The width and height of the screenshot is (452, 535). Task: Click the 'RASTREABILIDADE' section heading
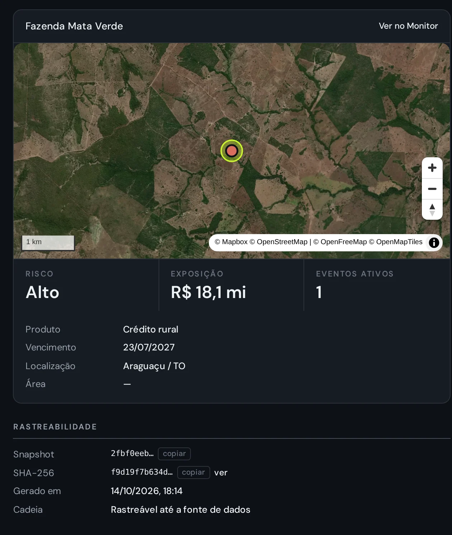coord(55,427)
